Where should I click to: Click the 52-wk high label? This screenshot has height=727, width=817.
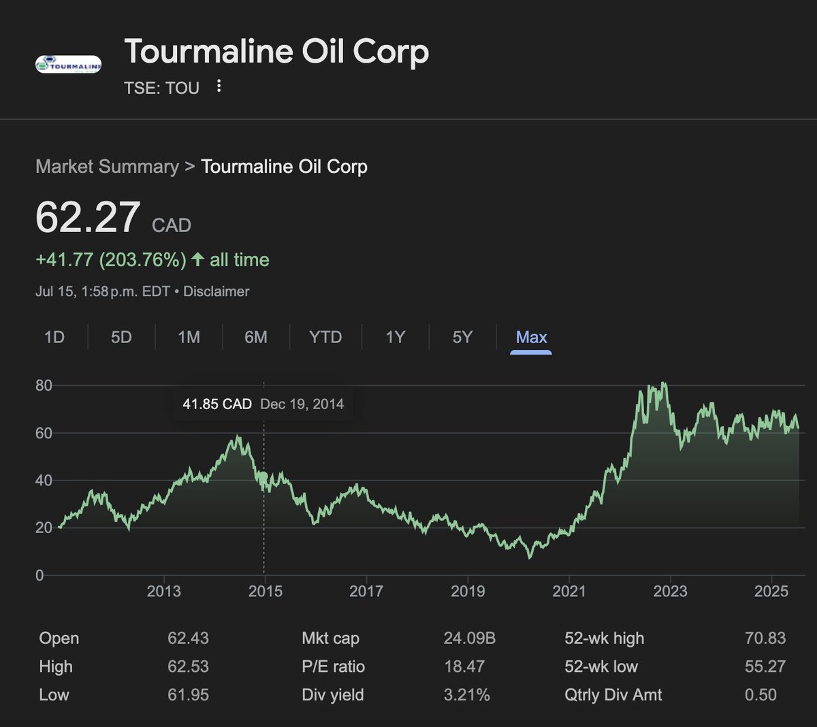[604, 639]
